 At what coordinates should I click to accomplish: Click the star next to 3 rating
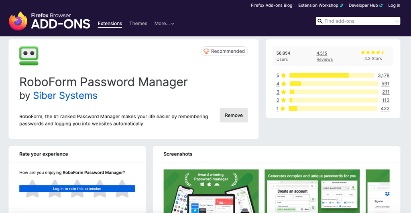click(x=283, y=92)
